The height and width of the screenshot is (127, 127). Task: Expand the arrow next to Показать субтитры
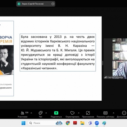[114, 113]
